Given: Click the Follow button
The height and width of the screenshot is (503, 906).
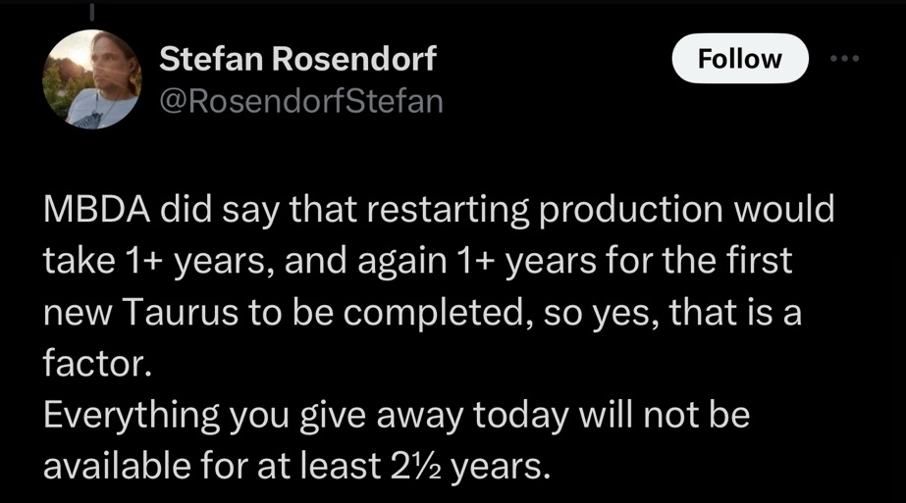Looking at the screenshot, I should 739,59.
